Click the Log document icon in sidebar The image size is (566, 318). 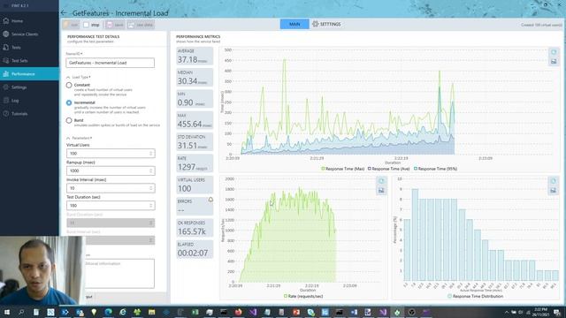pyautogui.click(x=6, y=101)
